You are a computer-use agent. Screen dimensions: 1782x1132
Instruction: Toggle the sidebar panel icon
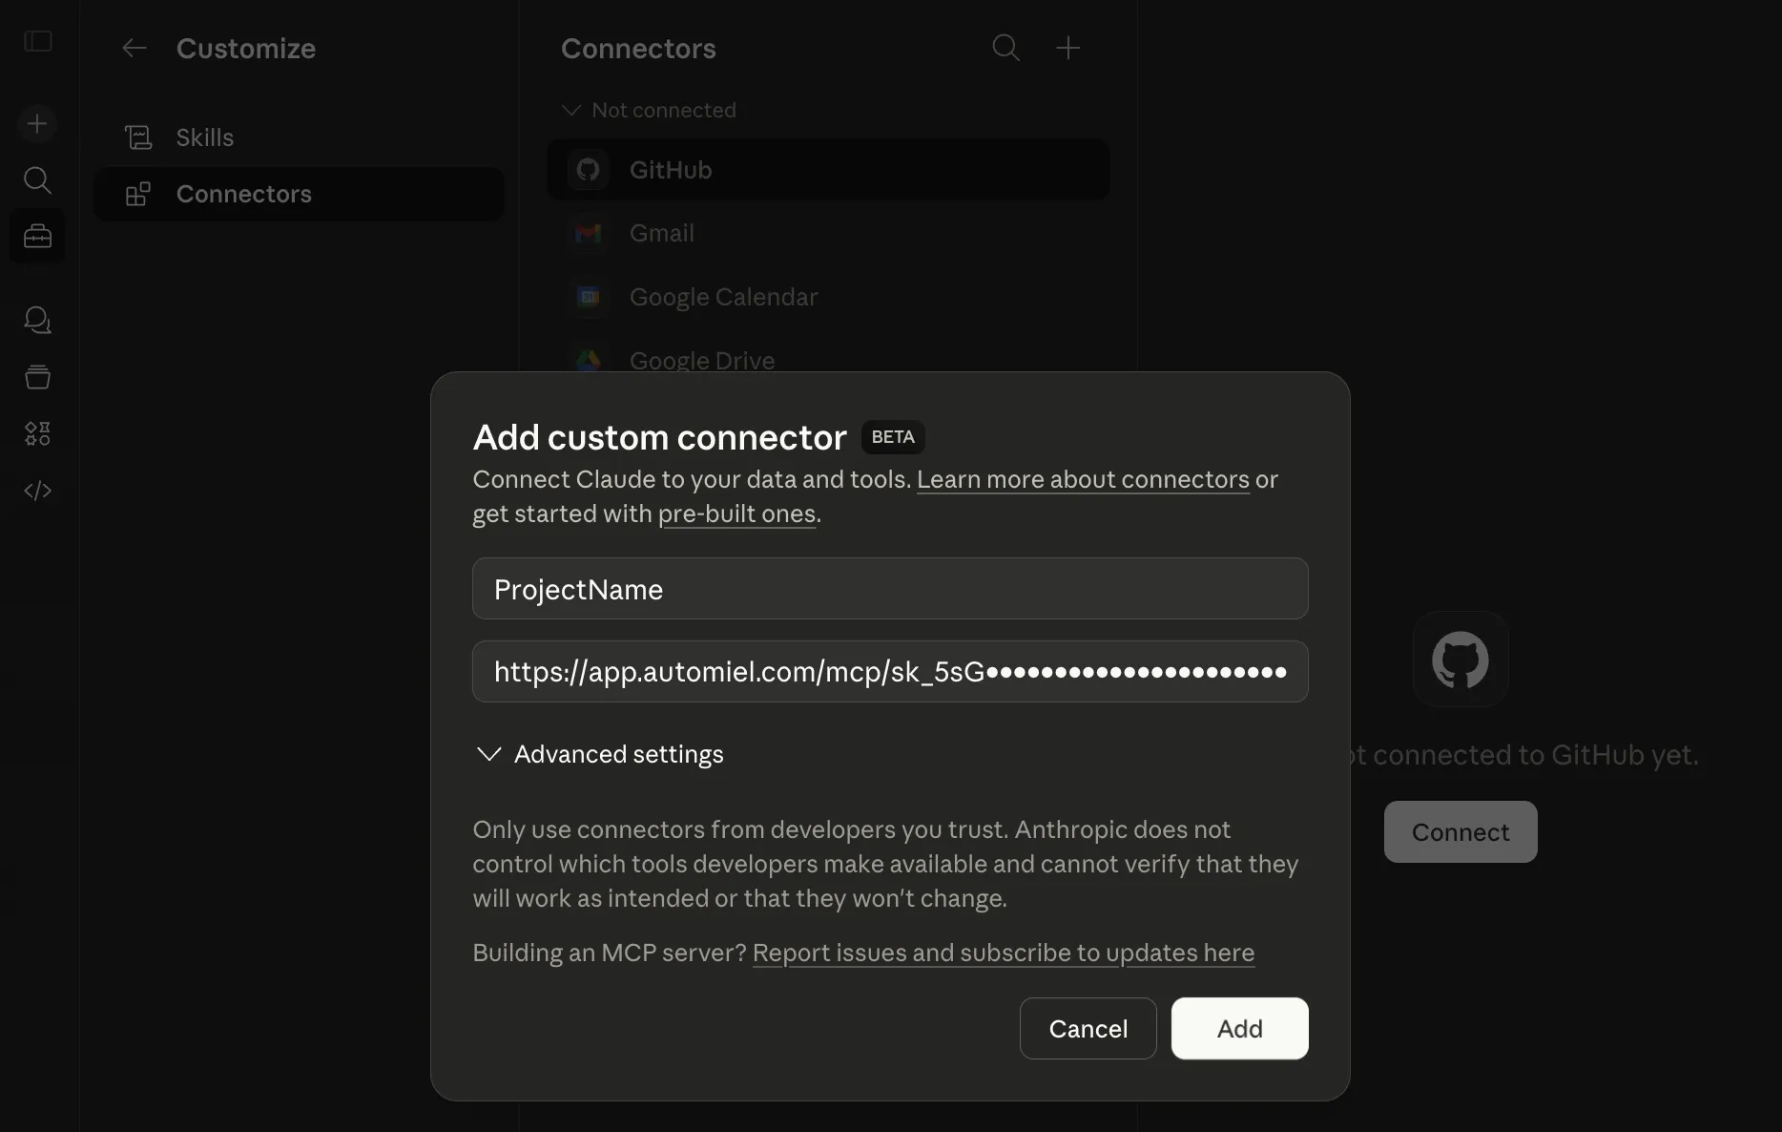click(x=37, y=42)
